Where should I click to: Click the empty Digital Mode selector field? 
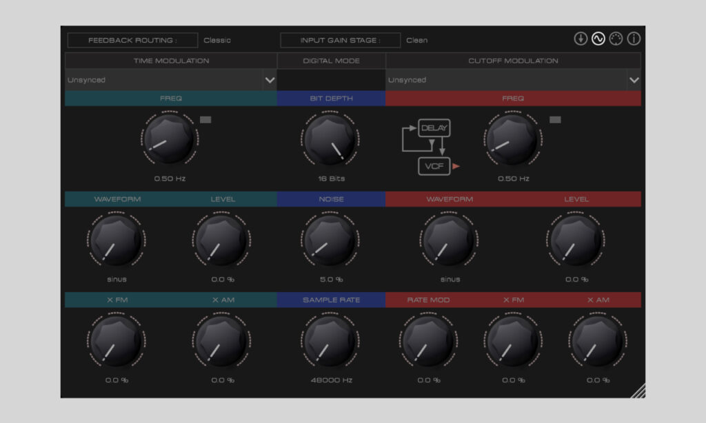tap(332, 80)
